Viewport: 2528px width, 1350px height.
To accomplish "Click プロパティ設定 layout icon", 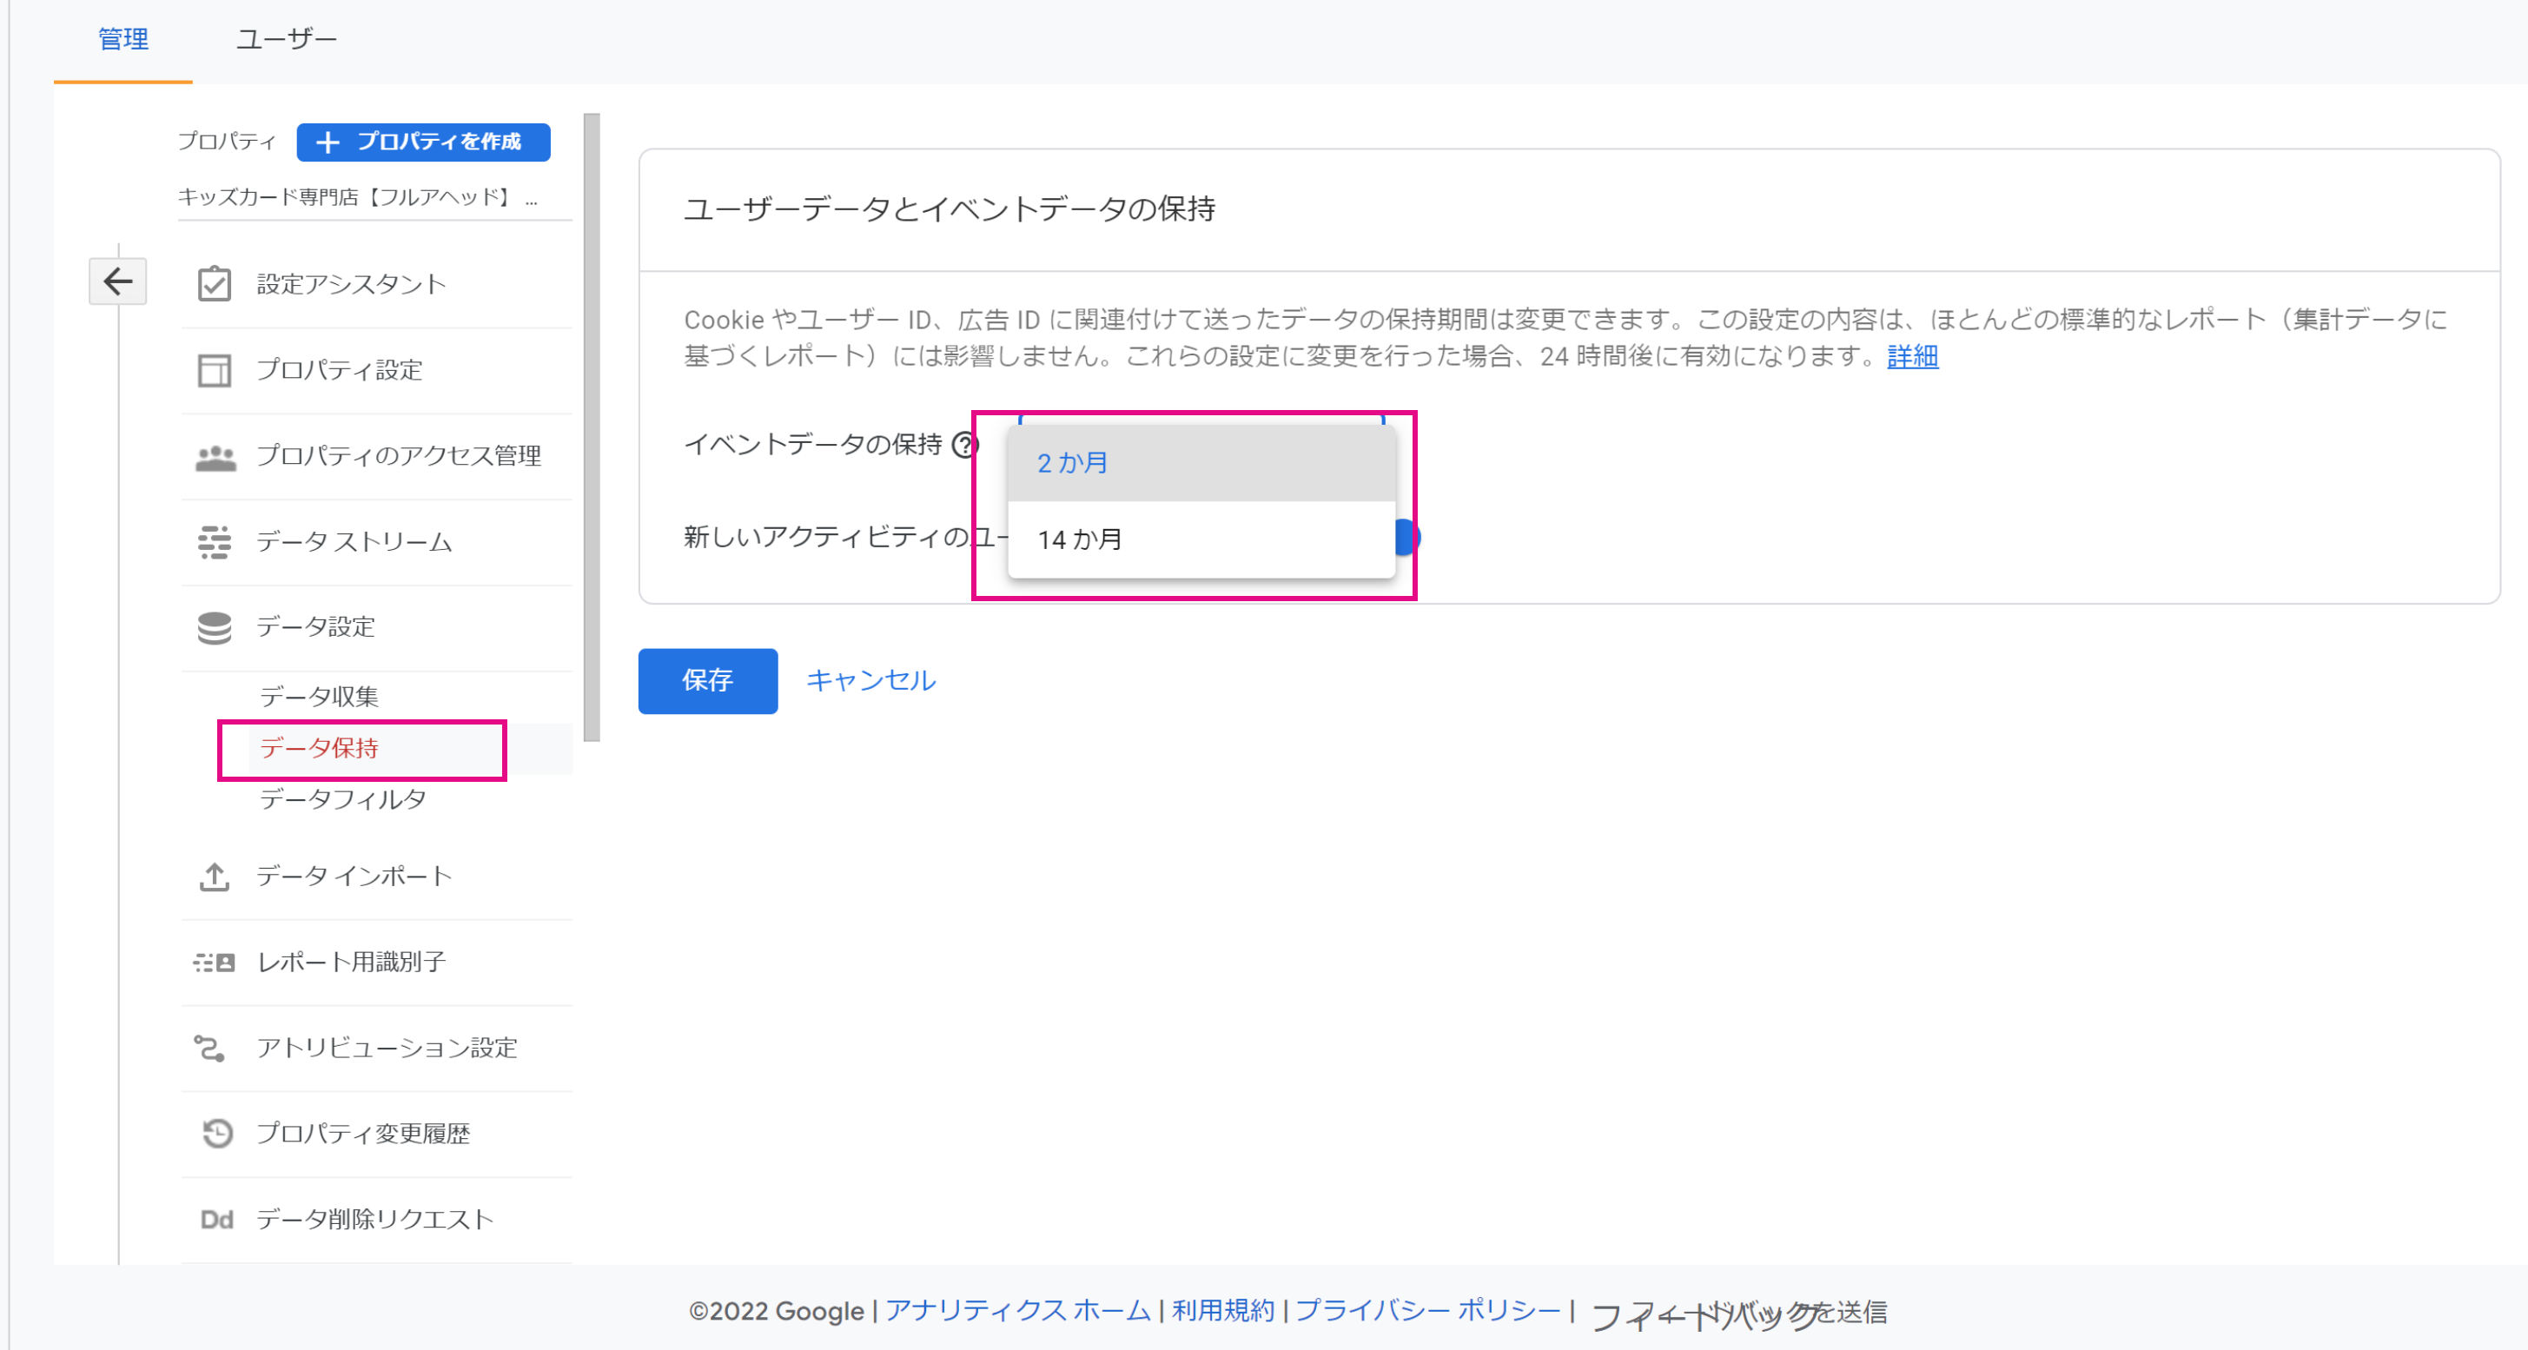I will [214, 370].
